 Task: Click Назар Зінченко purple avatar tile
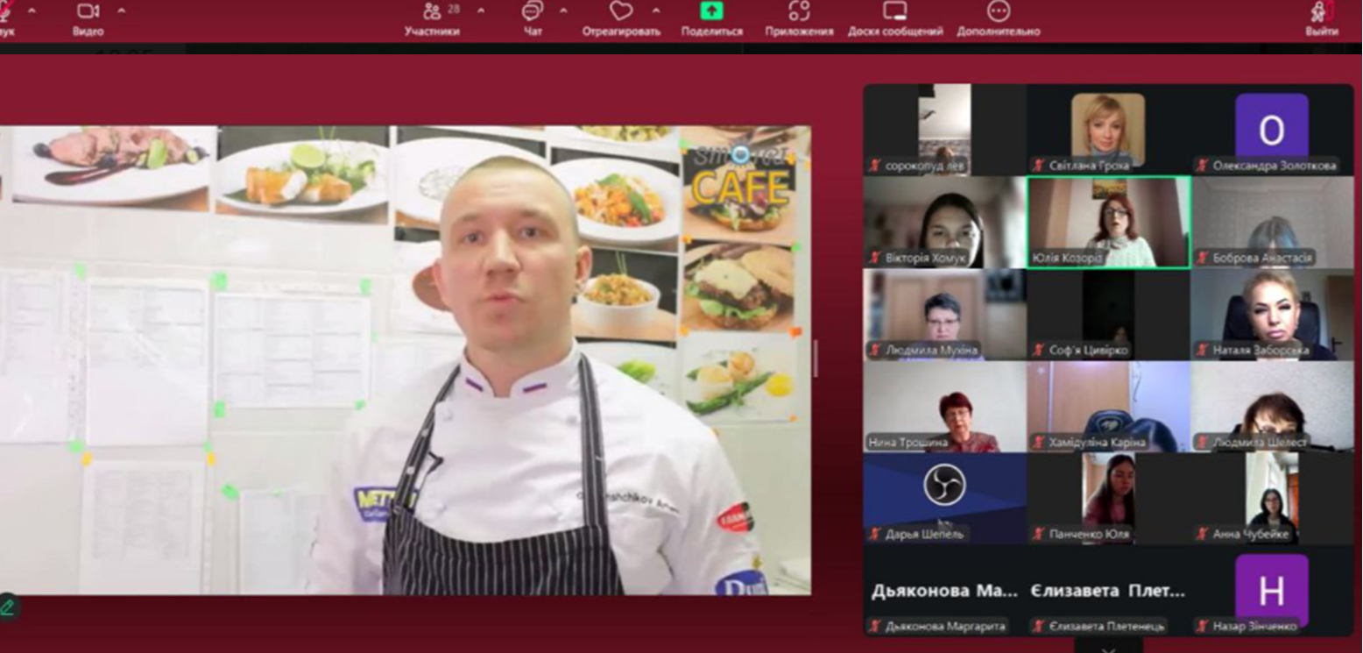1271,590
